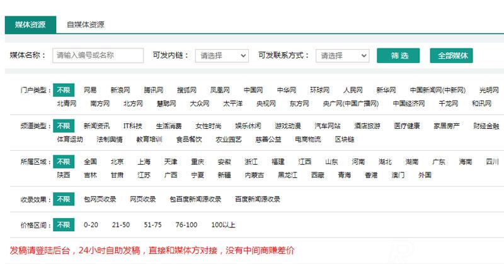Image resolution: width=504 pixels, height=264 pixels.
Task: Choose the 51-75 price range
Action: click(x=152, y=224)
